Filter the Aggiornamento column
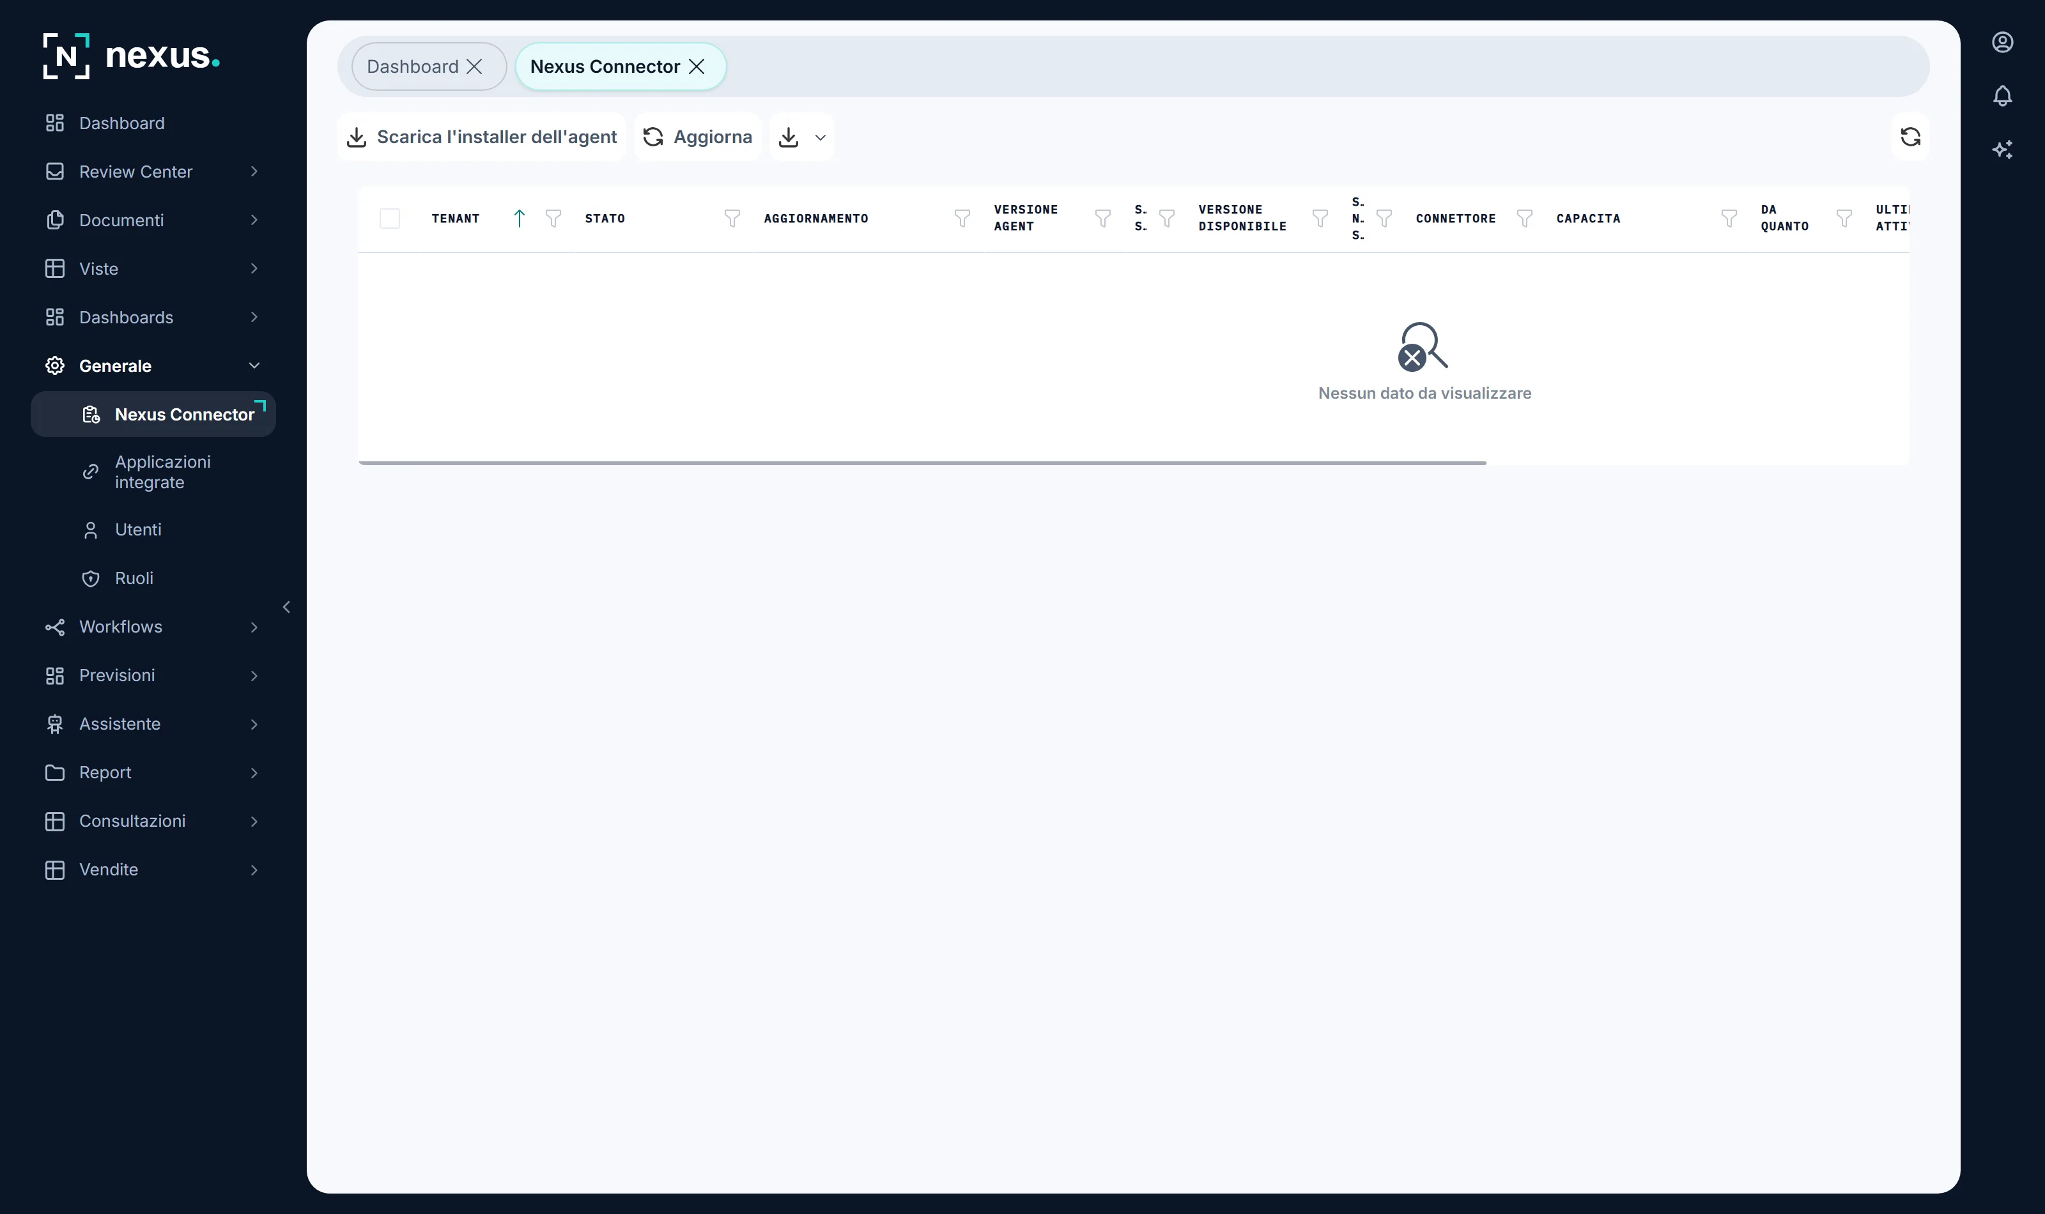 tap(962, 219)
